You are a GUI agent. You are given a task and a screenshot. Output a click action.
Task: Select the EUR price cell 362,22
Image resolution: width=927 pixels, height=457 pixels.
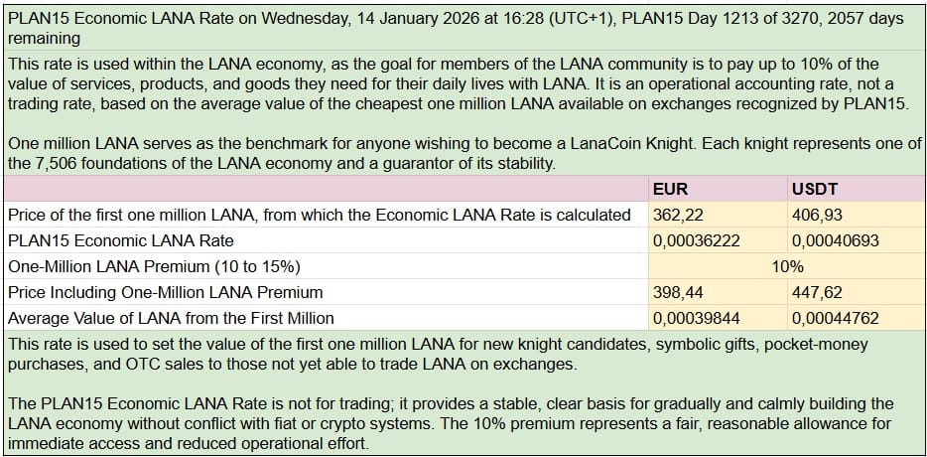coord(717,214)
